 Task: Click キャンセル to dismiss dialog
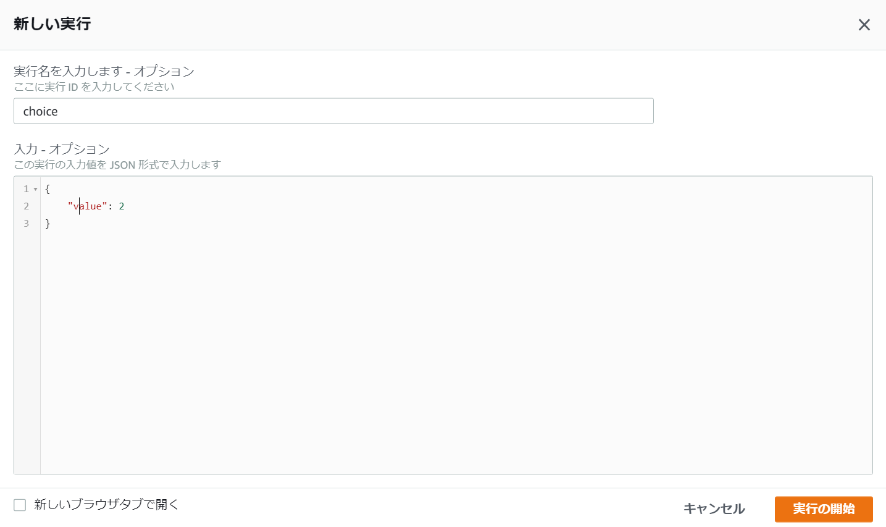pos(714,509)
